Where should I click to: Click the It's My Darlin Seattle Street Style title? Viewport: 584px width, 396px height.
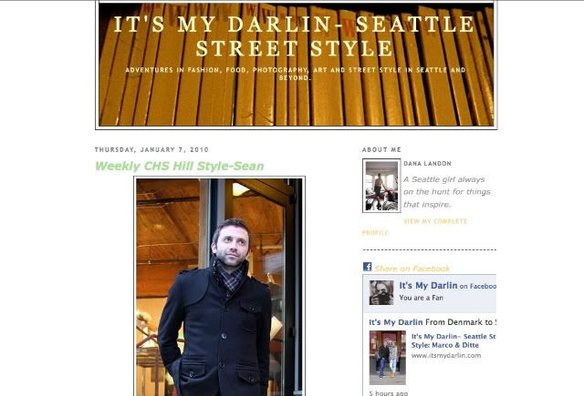[294, 36]
